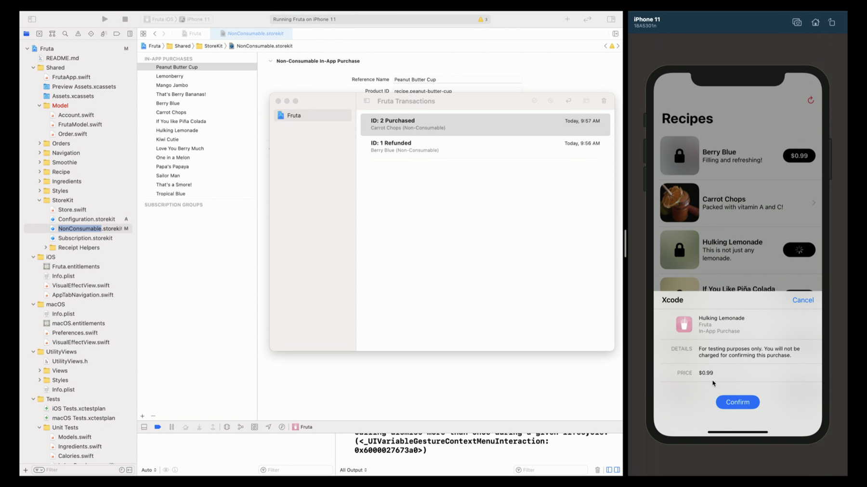Open the code review arrows button
This screenshot has height=487, width=867.
(587, 19)
